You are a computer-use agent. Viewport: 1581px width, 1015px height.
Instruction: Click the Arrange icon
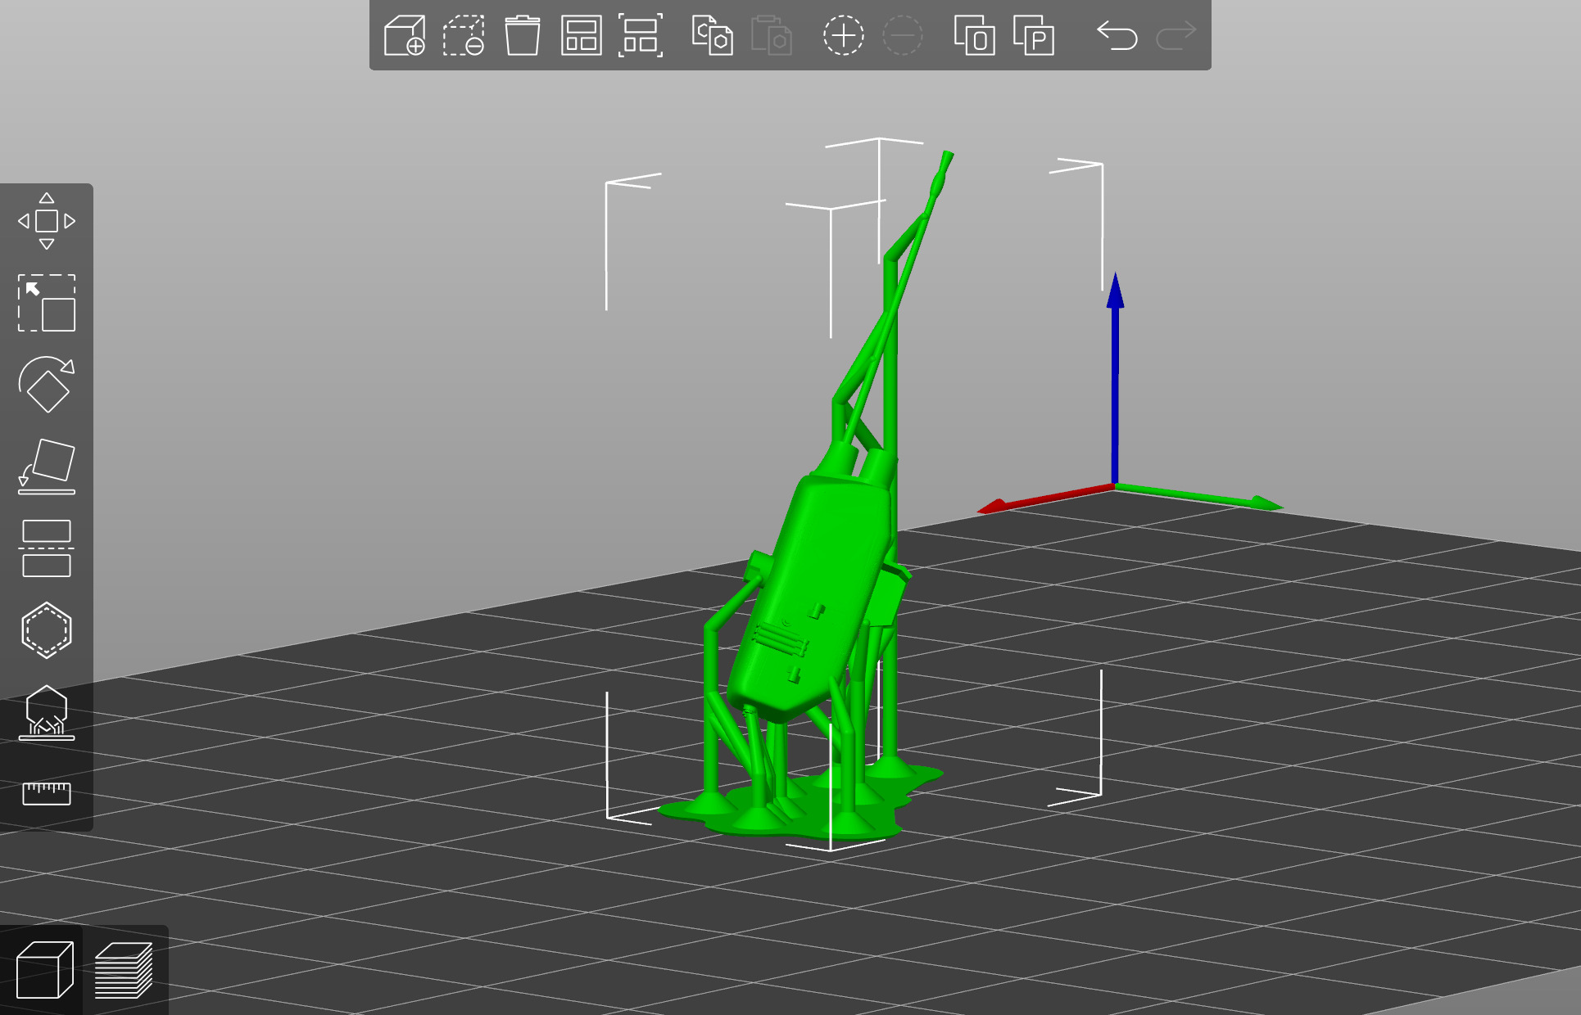tap(581, 36)
